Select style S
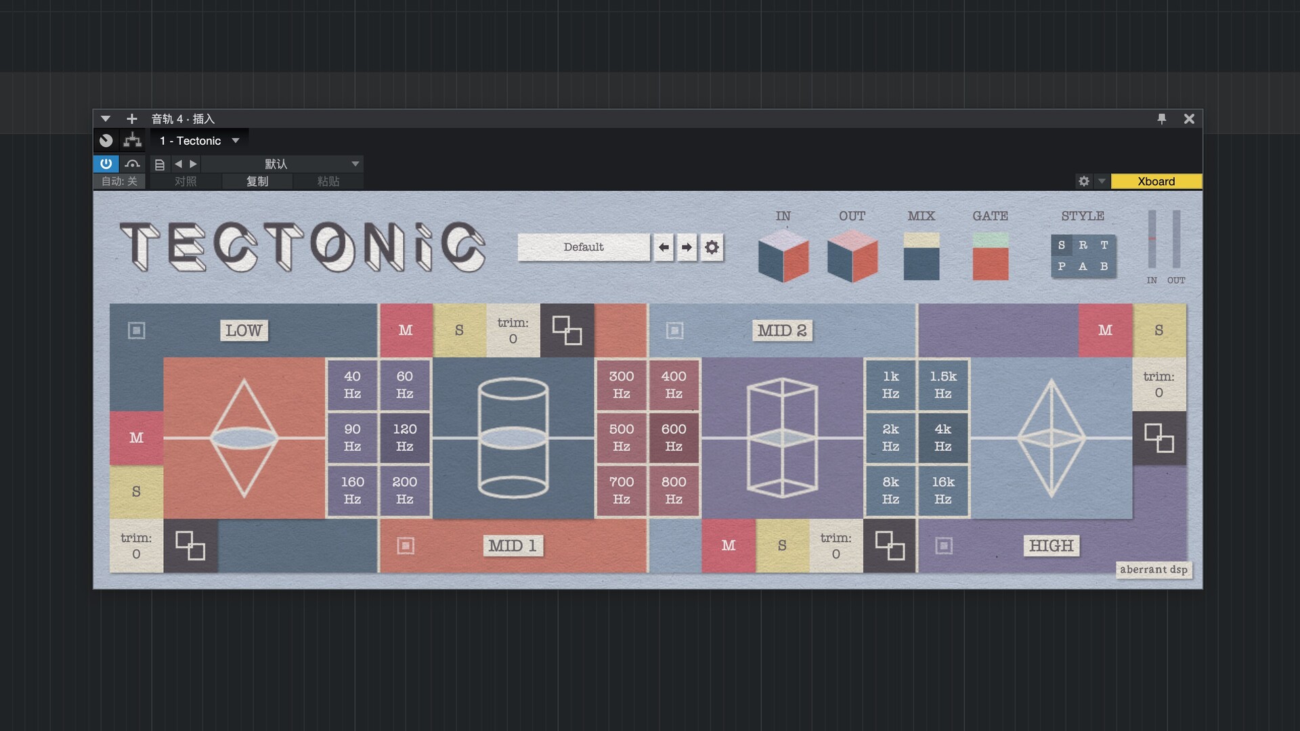This screenshot has height=731, width=1300. [1062, 245]
